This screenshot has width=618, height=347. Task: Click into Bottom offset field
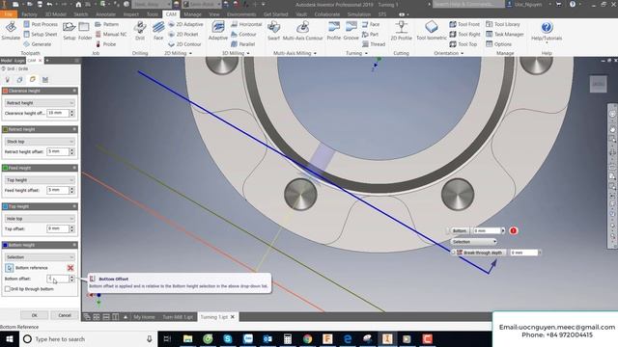tap(58, 279)
